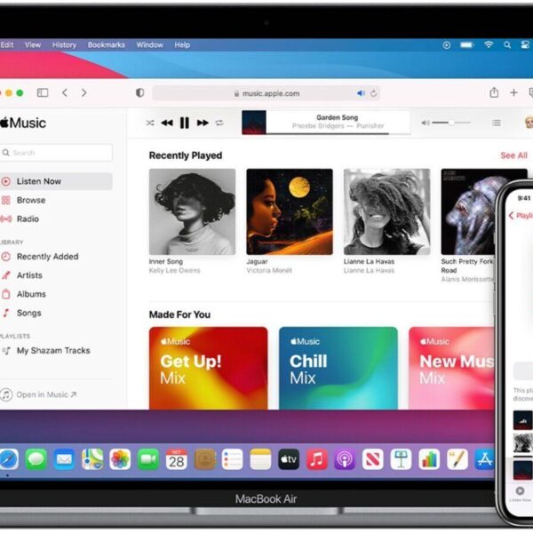This screenshot has height=533, width=533.
Task: Open Artists in Library
Action: (22, 275)
